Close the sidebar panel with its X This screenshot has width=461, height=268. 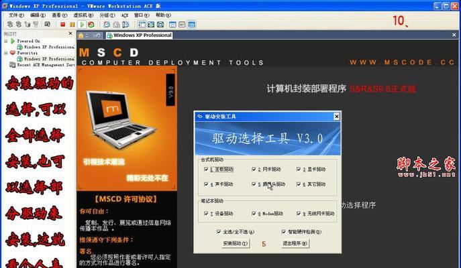pyautogui.click(x=70, y=33)
